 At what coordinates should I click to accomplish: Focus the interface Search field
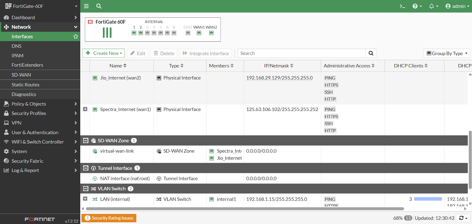(301, 53)
